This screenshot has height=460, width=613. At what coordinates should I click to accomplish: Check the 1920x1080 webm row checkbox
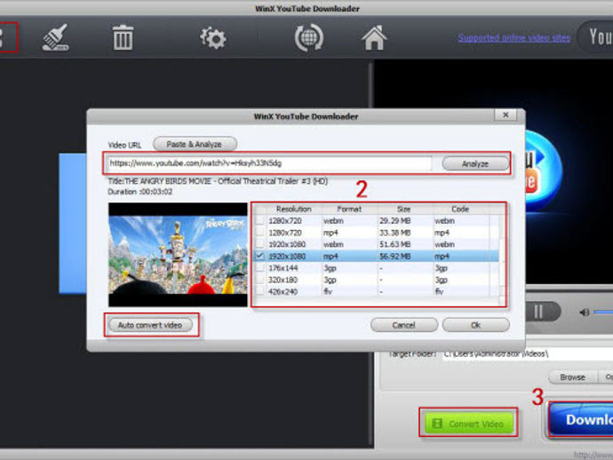(259, 244)
